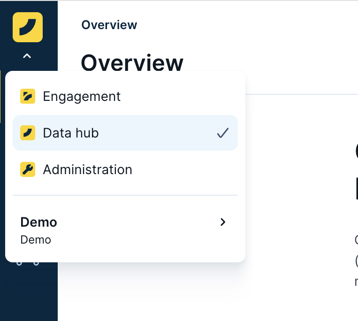Screen dimensions: 358x321
Task: Select Data hub menu entry
Action: tap(125, 133)
